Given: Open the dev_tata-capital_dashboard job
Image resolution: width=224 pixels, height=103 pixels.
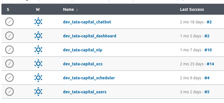Looking at the screenshot, I should tap(89, 36).
